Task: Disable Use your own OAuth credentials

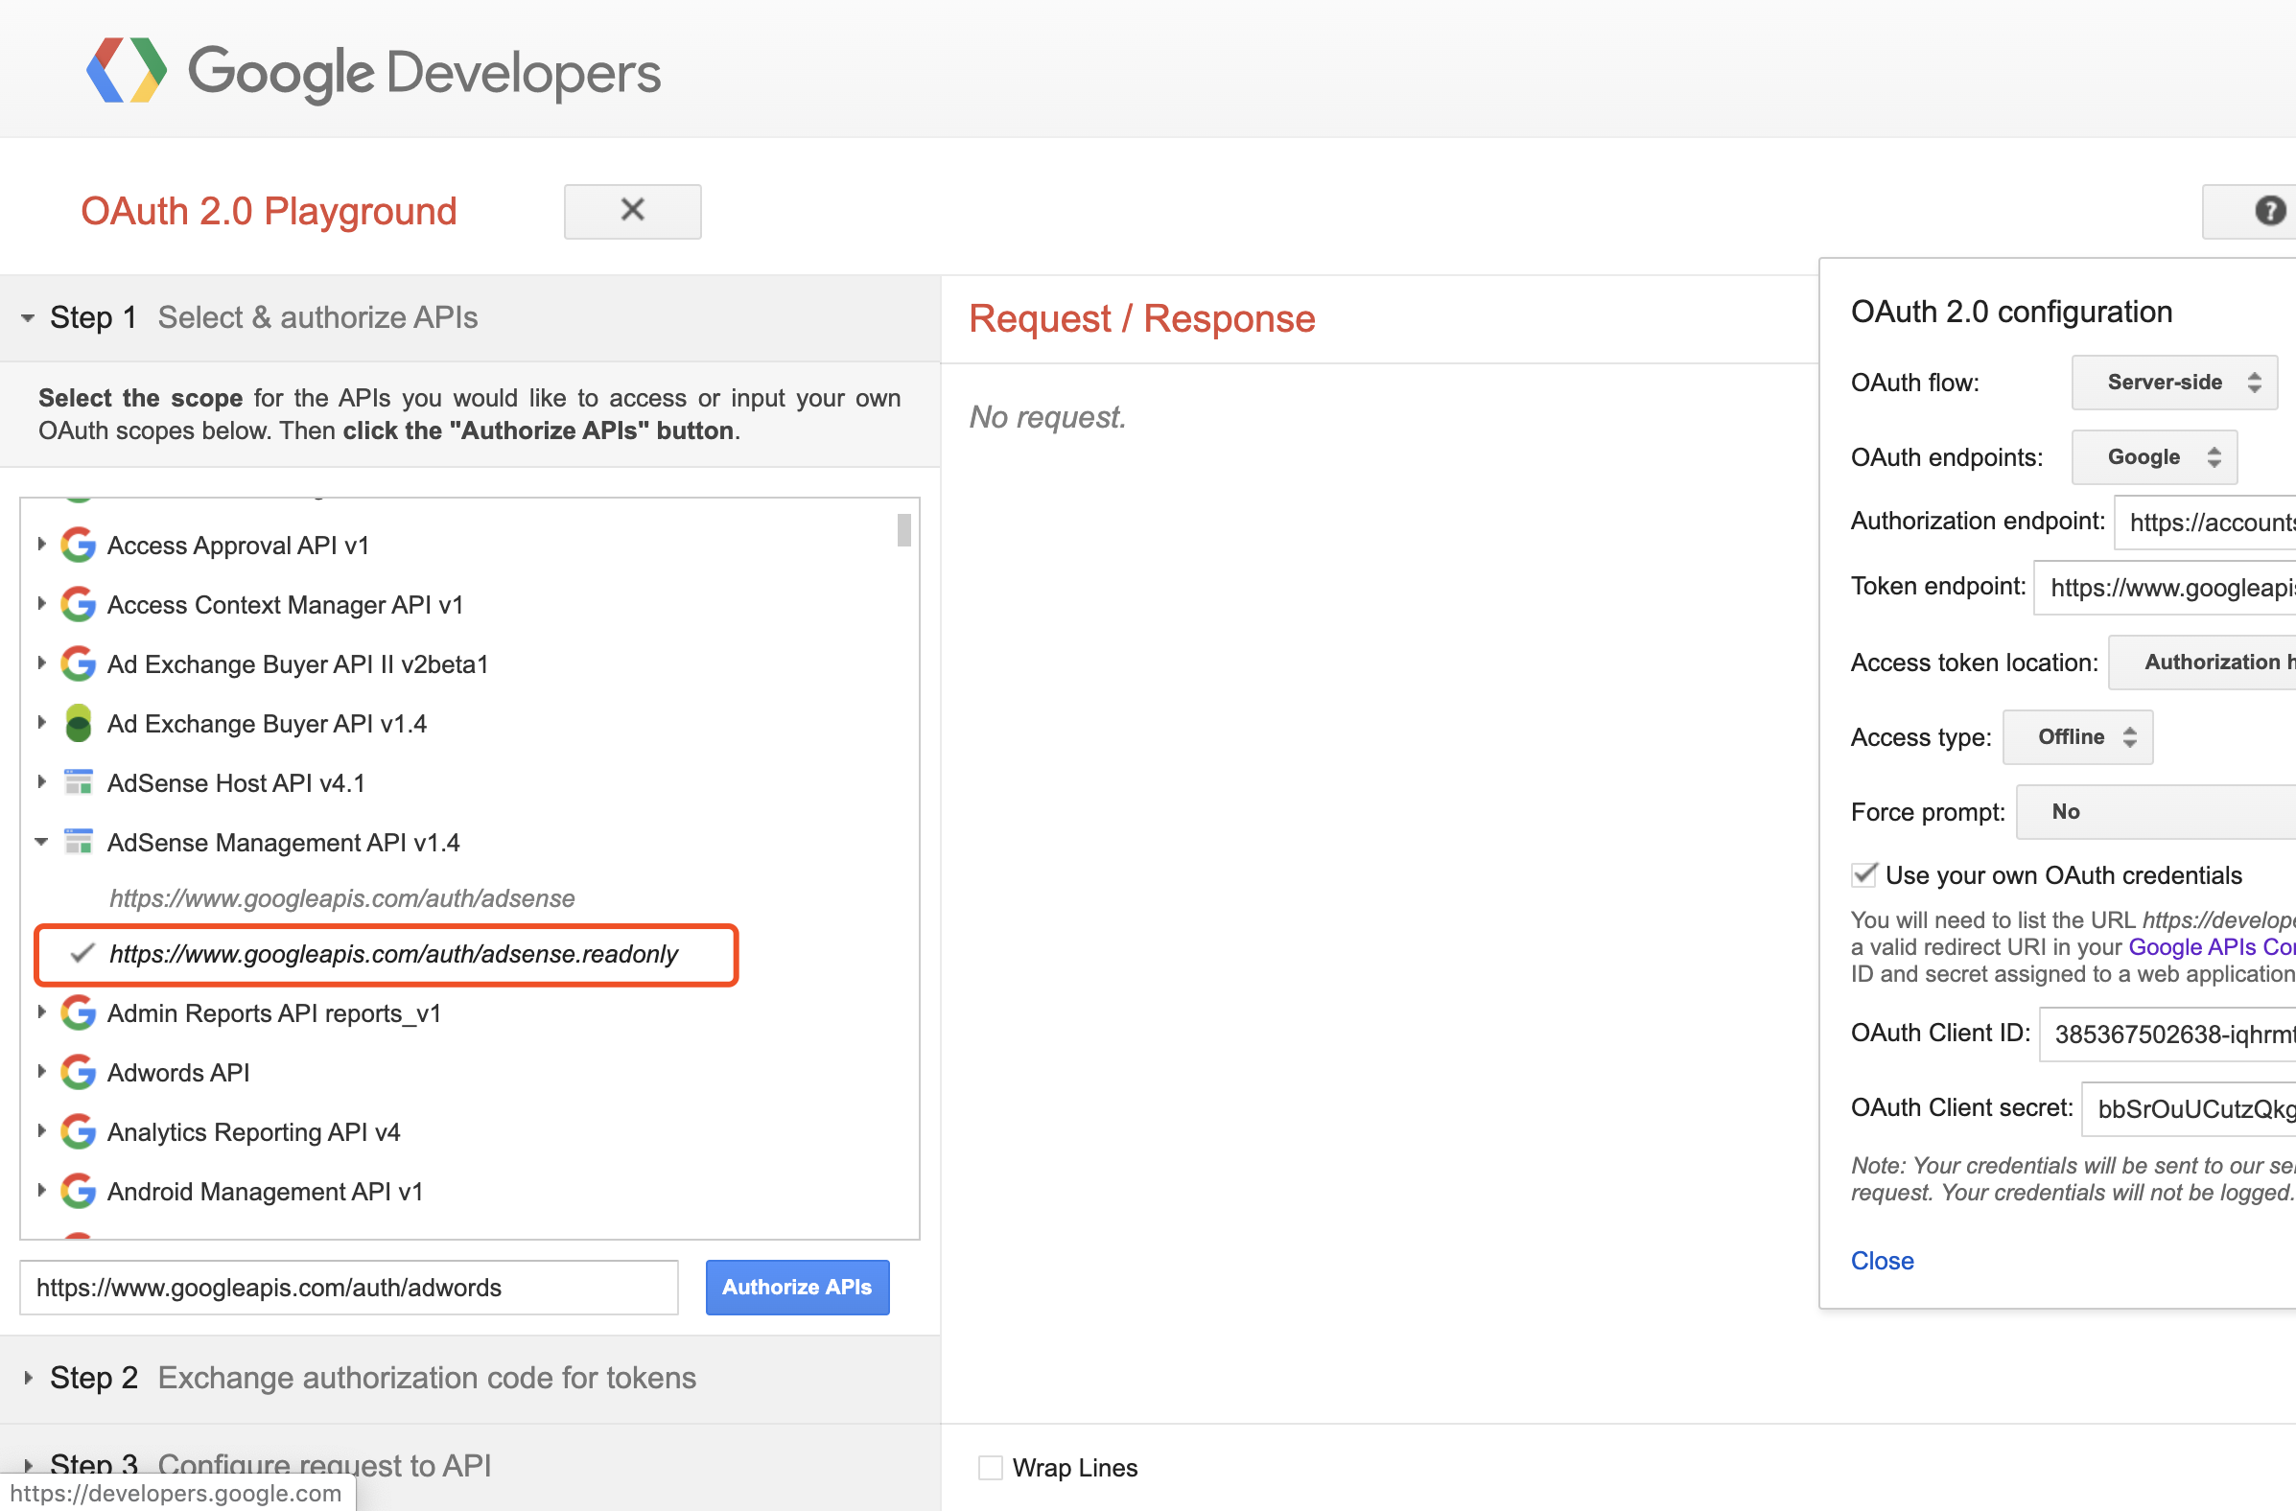Action: pos(1863,874)
